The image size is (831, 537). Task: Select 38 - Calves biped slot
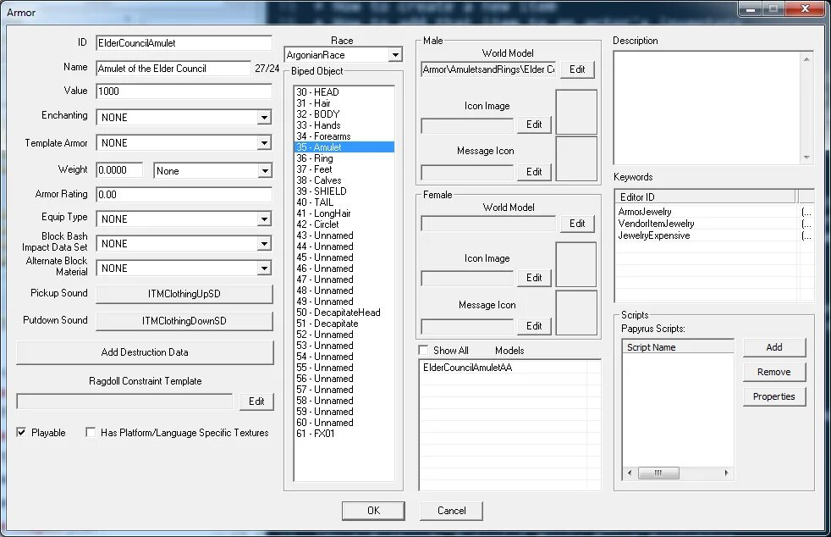pyautogui.click(x=344, y=180)
